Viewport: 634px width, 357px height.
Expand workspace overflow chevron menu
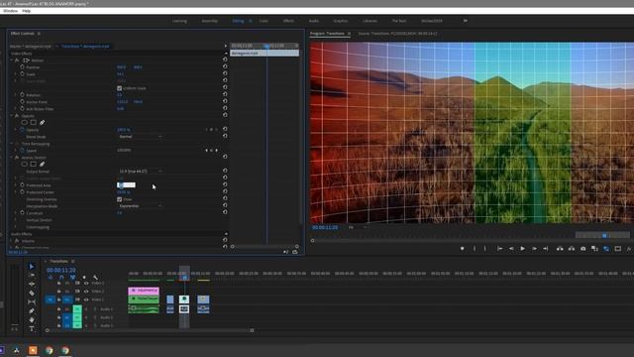click(x=465, y=21)
